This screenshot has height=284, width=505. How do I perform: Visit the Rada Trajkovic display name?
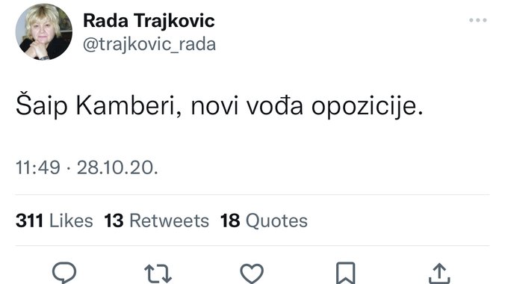149,21
